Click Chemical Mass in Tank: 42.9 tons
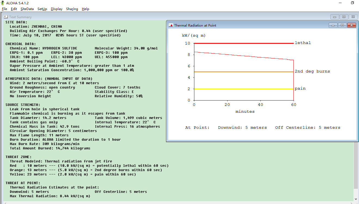 45,127
